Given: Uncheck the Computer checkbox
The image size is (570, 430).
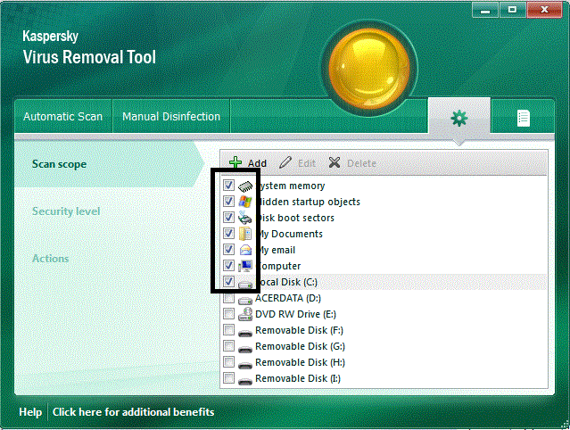Looking at the screenshot, I should (228, 266).
